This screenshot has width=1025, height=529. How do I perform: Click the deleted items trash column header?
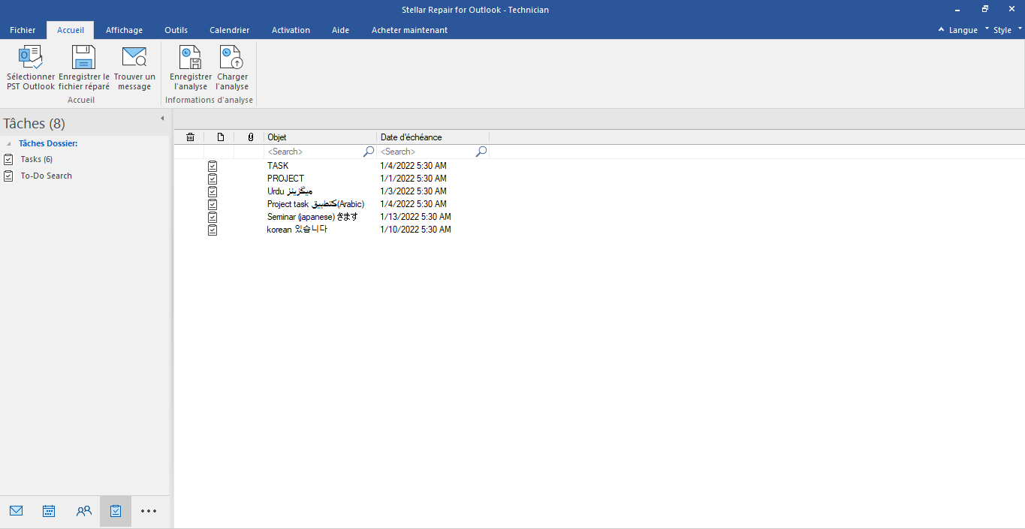pyautogui.click(x=190, y=137)
